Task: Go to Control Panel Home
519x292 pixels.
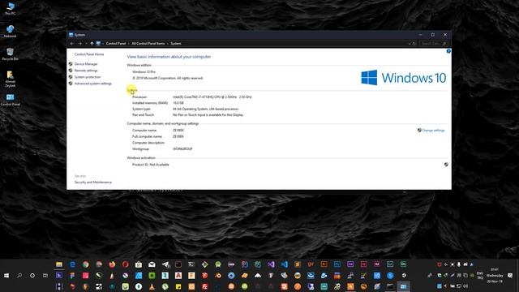Action: click(x=89, y=54)
